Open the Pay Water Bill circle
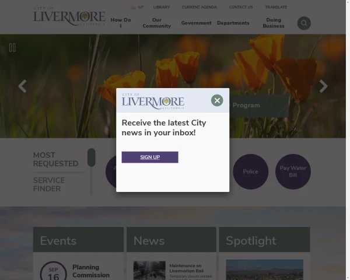350x280 pixels. click(293, 171)
